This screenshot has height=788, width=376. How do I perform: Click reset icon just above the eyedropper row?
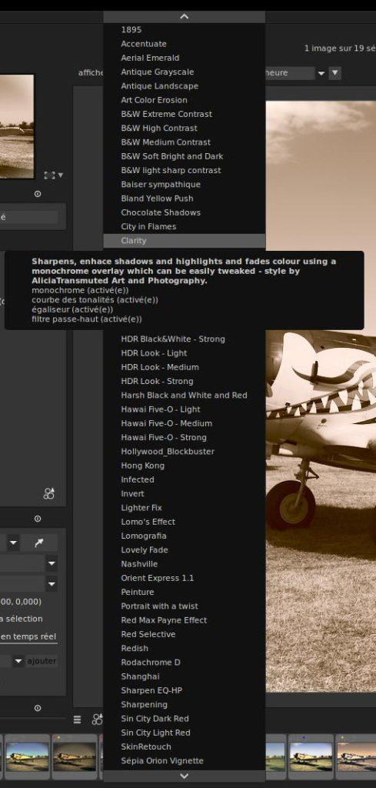38,519
